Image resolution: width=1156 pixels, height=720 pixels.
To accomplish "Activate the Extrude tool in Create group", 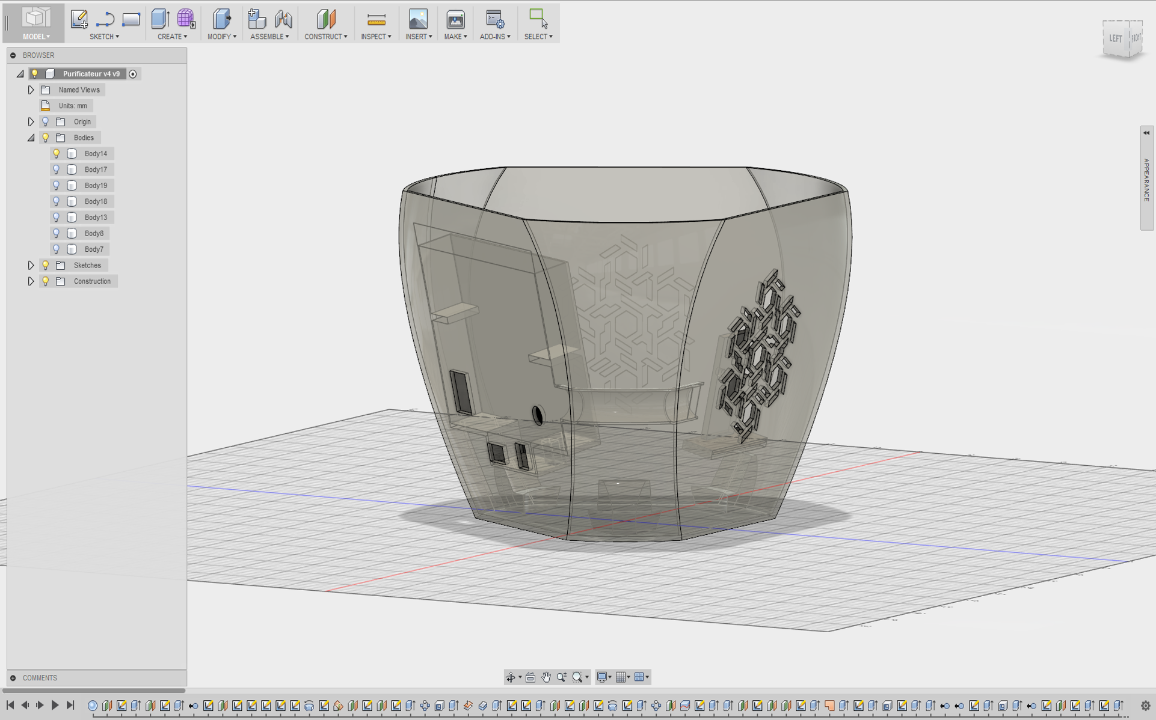I will tap(160, 19).
